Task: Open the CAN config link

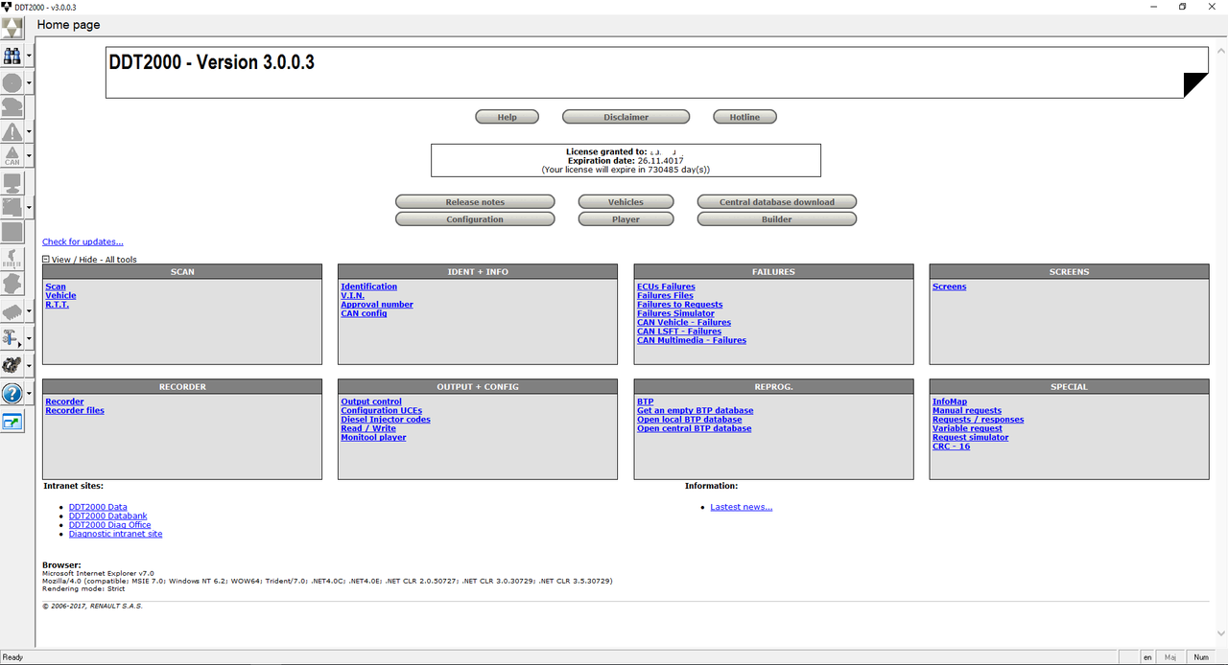Action: click(364, 313)
